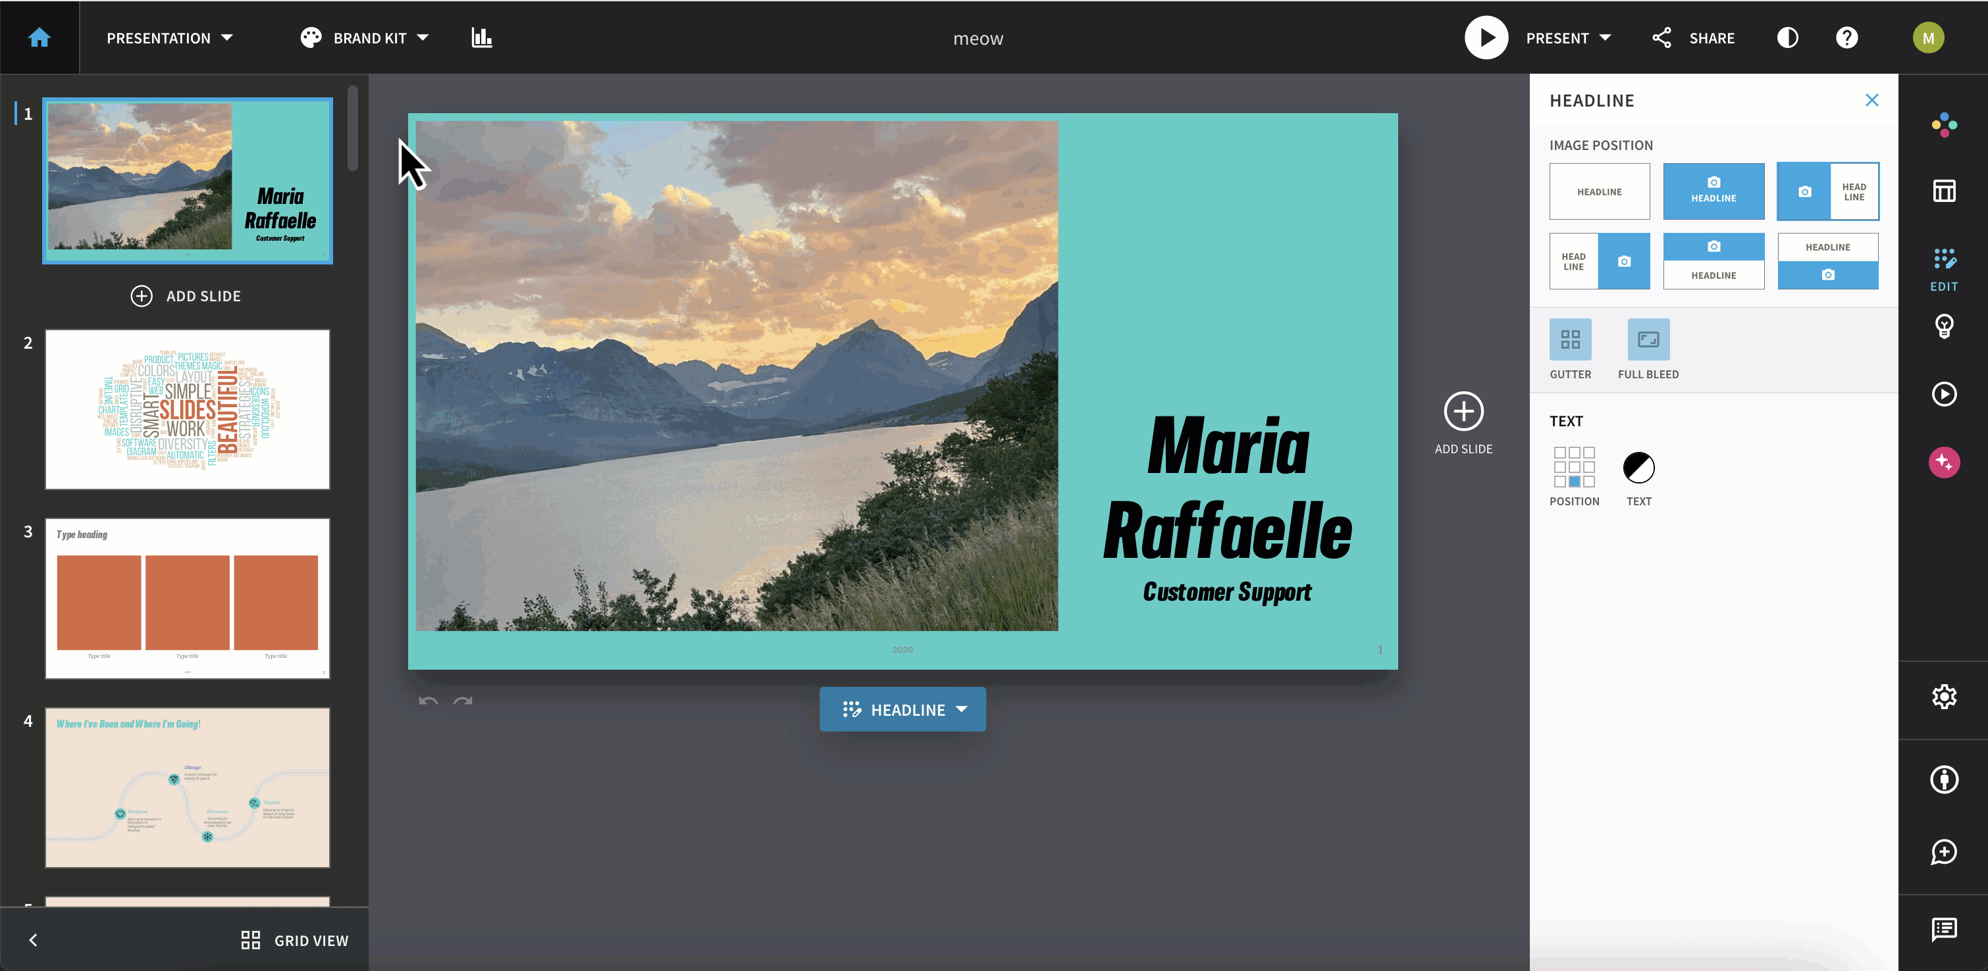This screenshot has height=971, width=1988.
Task: Open the accessibility figure icon
Action: 1944,779
